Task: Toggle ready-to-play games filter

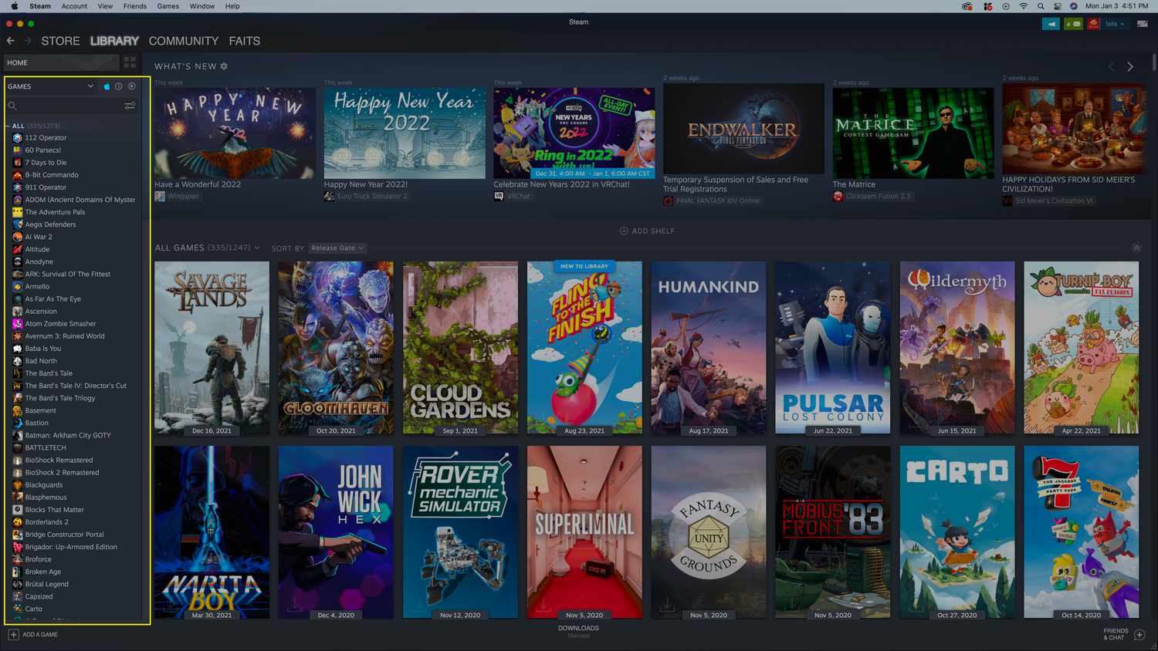Action: pos(132,86)
